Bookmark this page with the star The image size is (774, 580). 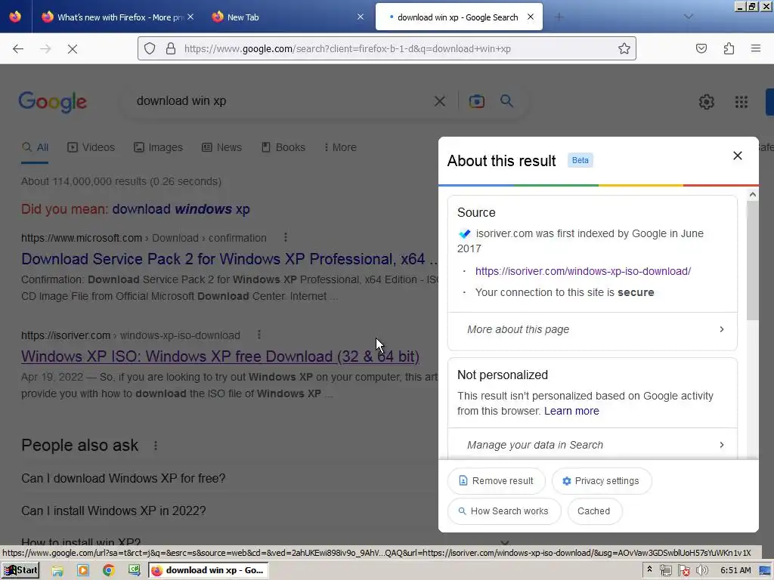(x=624, y=48)
